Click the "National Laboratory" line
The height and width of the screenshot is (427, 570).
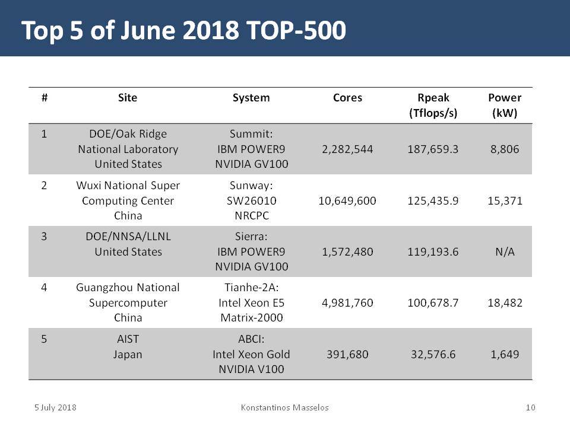128,149
